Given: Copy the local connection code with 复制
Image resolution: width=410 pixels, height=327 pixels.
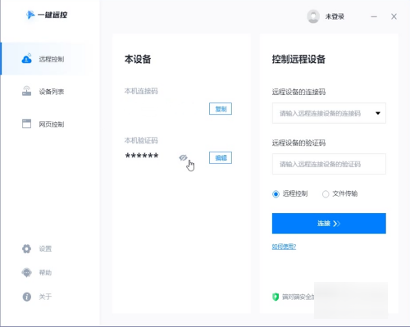Looking at the screenshot, I should pyautogui.click(x=221, y=109).
